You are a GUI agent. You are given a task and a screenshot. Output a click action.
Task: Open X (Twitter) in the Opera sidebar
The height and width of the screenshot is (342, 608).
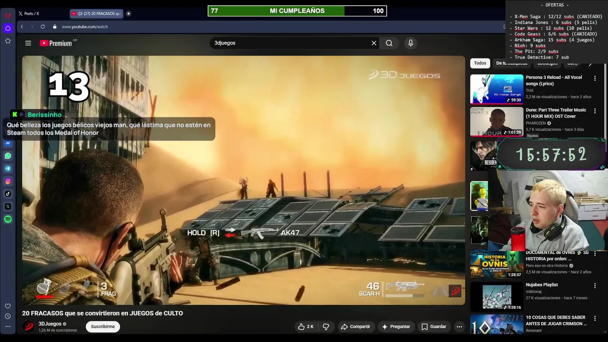pos(8,207)
